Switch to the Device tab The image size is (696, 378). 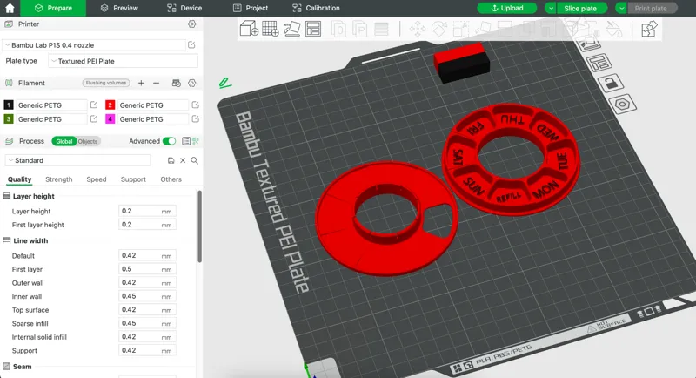click(184, 8)
